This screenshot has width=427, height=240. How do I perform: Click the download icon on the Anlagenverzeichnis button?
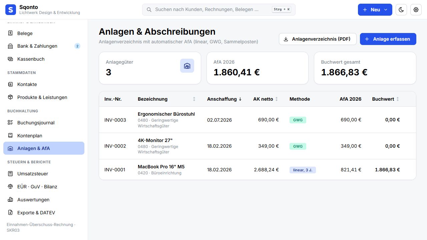coord(286,39)
